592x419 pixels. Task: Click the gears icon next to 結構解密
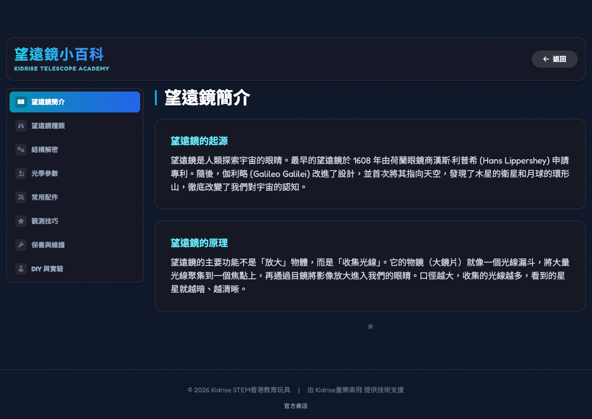[x=21, y=149]
